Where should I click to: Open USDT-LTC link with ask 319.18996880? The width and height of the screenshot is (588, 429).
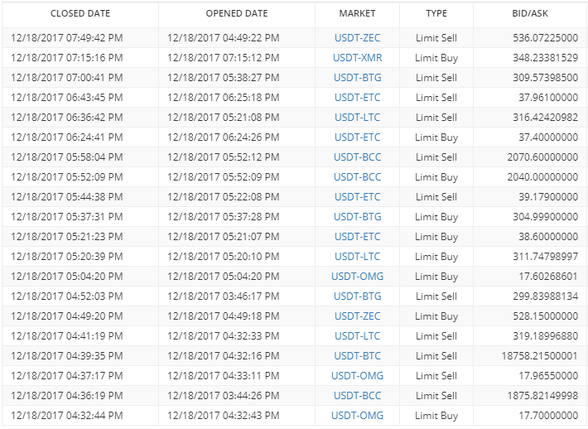358,336
